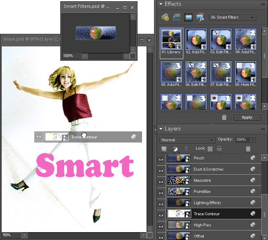Select the All effects fx icon

point(200,17)
